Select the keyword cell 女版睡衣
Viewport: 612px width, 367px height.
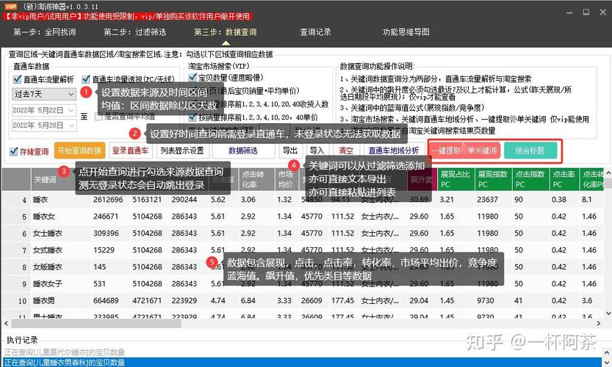click(48, 267)
